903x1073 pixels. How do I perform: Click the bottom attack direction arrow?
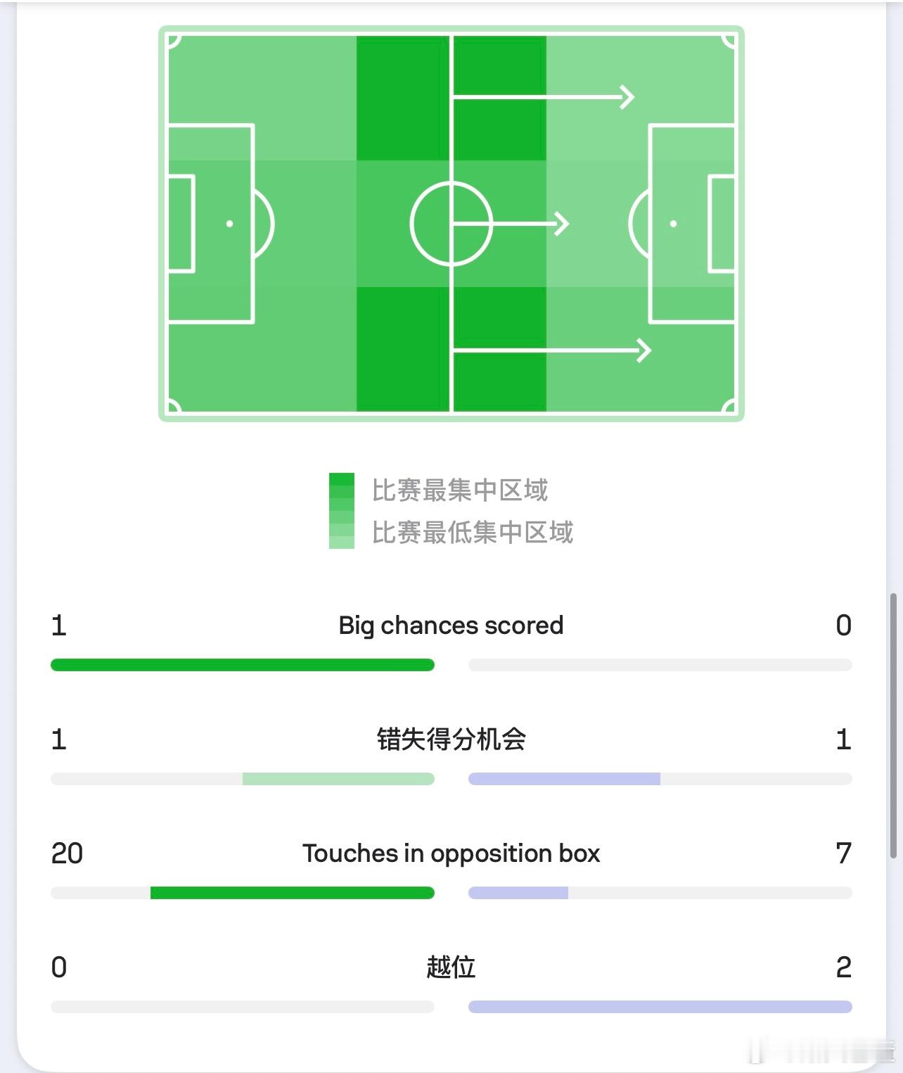(x=551, y=350)
